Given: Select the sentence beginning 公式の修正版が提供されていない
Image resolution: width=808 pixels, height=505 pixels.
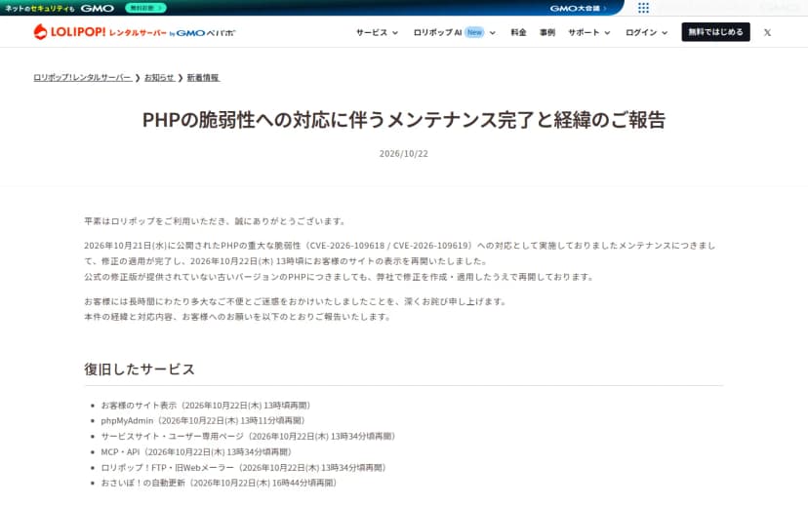Looking at the screenshot, I should [339, 277].
